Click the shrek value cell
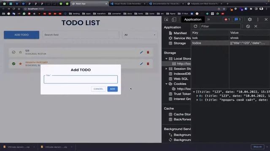270x151 pixels. coord(235,38)
